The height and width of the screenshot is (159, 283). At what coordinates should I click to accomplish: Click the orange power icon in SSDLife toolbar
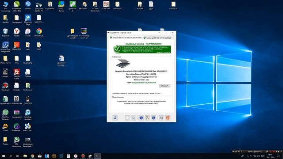coord(168,118)
